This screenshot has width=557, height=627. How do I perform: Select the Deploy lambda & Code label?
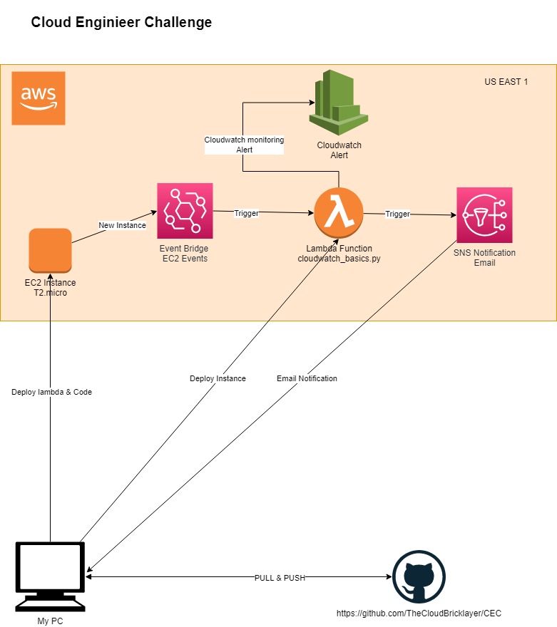51,393
